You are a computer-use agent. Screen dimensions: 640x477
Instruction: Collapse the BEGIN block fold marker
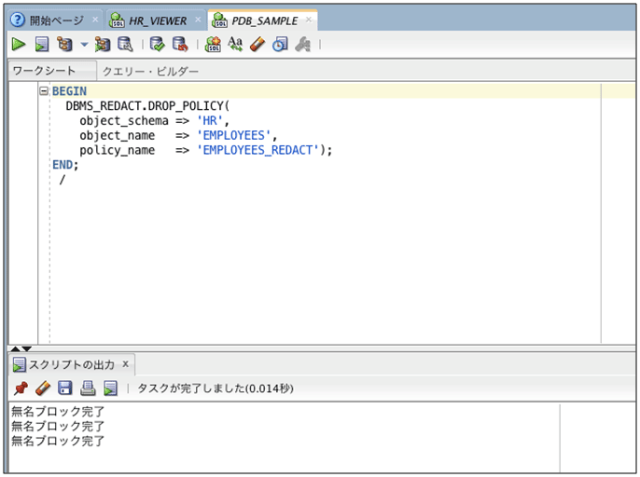click(44, 91)
